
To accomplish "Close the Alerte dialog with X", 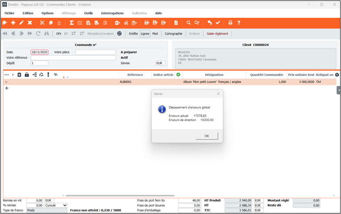I will click(218, 94).
